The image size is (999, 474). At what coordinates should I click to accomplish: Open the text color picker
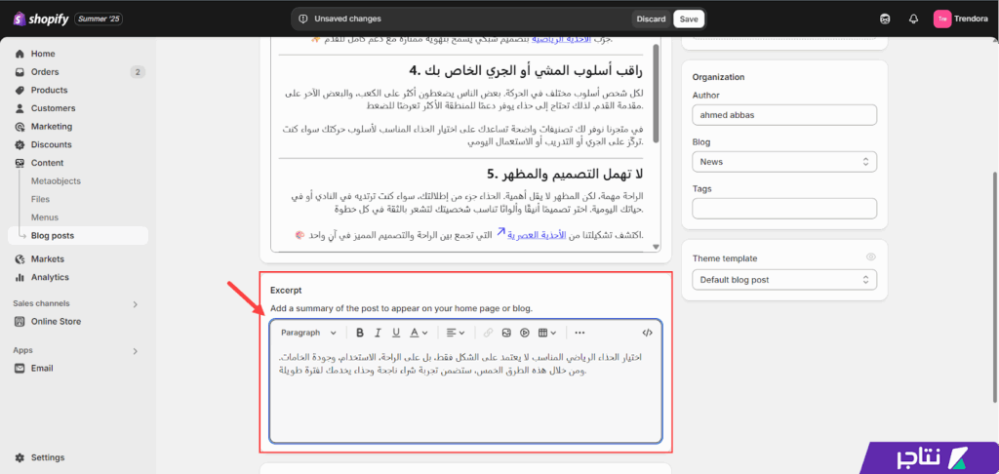419,333
